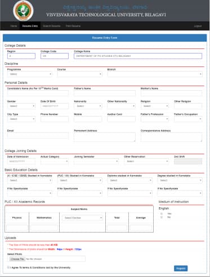
Task: Open the City Type dropdown
Action: coord(21,119)
